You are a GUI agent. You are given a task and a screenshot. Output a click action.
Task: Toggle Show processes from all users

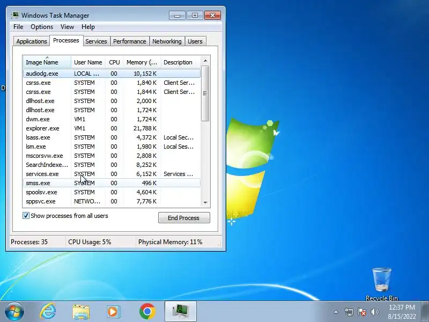coord(26,216)
